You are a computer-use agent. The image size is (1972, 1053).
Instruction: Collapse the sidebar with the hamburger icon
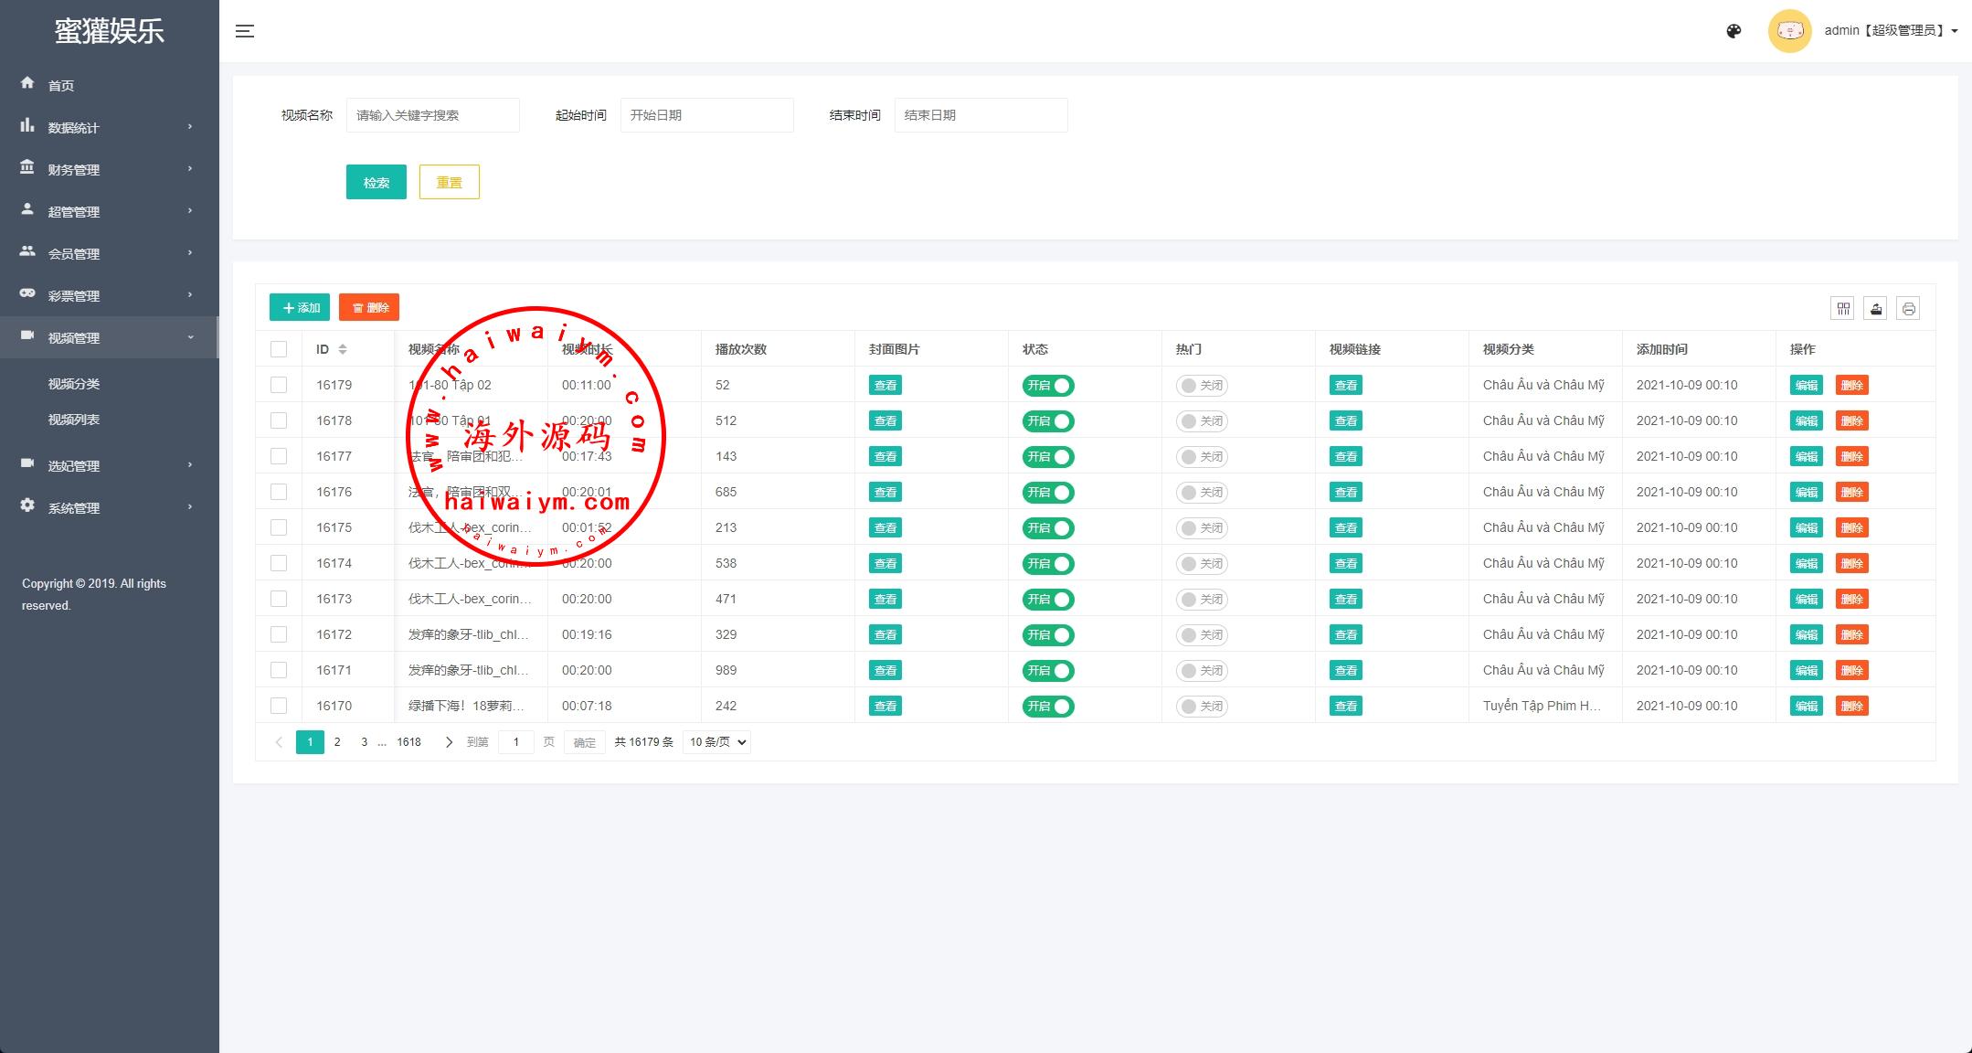coord(245,31)
